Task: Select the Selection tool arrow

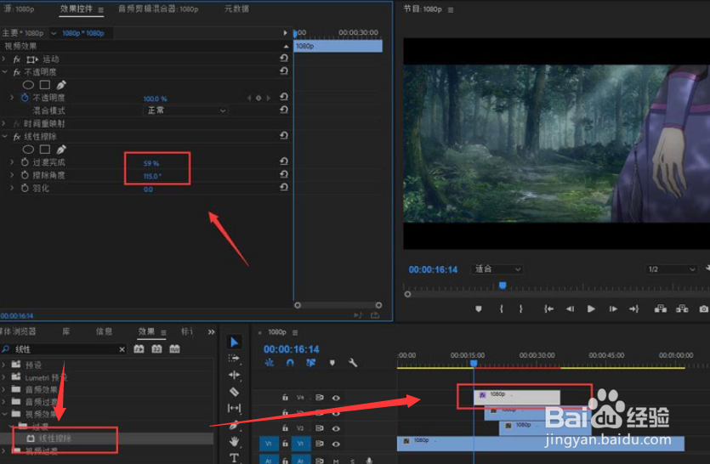Action: click(234, 342)
